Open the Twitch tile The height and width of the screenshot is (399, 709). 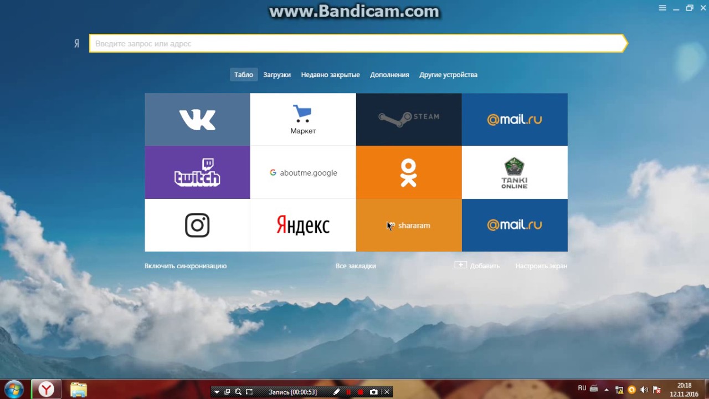pyautogui.click(x=197, y=172)
